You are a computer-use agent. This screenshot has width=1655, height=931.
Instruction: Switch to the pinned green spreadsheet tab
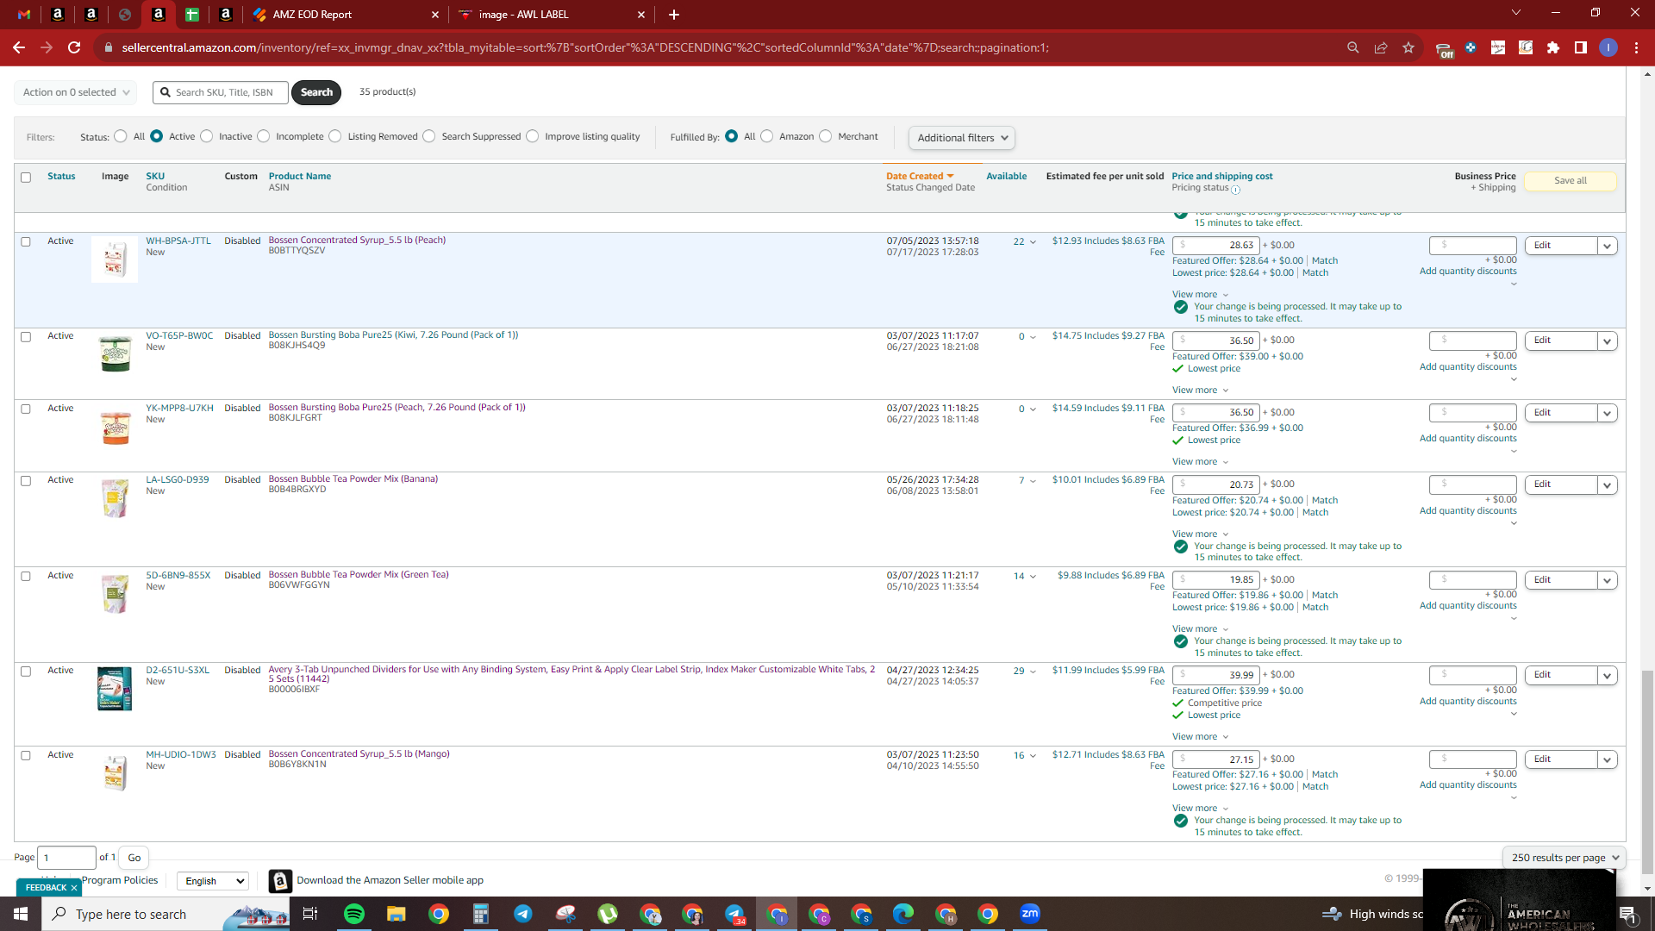192,15
